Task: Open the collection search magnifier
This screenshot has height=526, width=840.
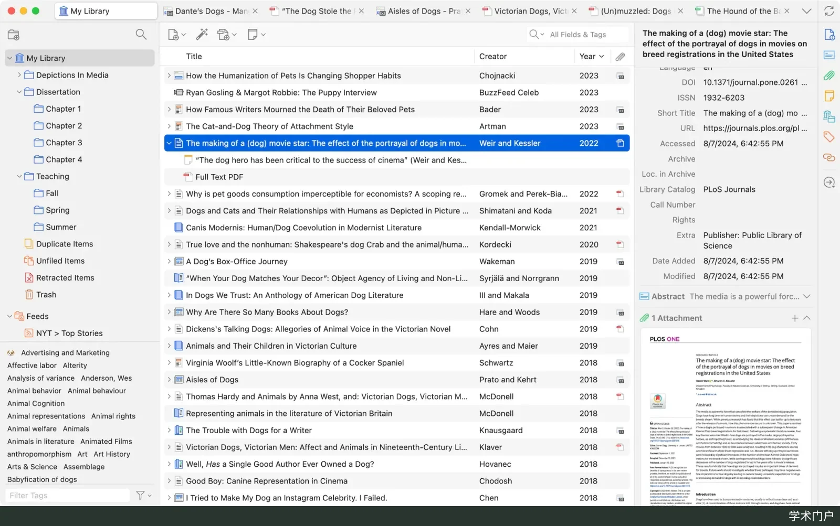Action: [x=141, y=35]
